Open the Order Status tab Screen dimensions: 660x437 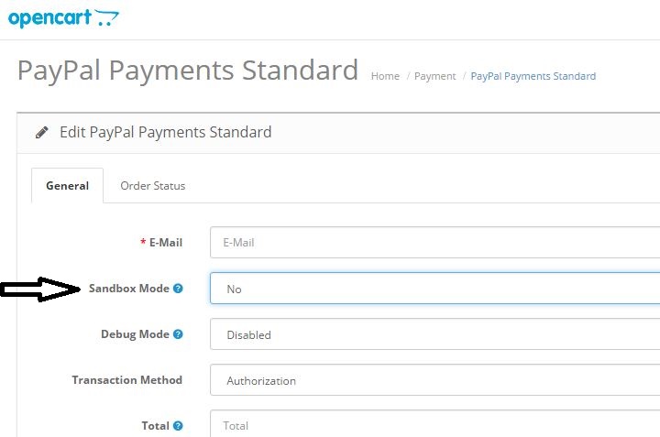(153, 185)
